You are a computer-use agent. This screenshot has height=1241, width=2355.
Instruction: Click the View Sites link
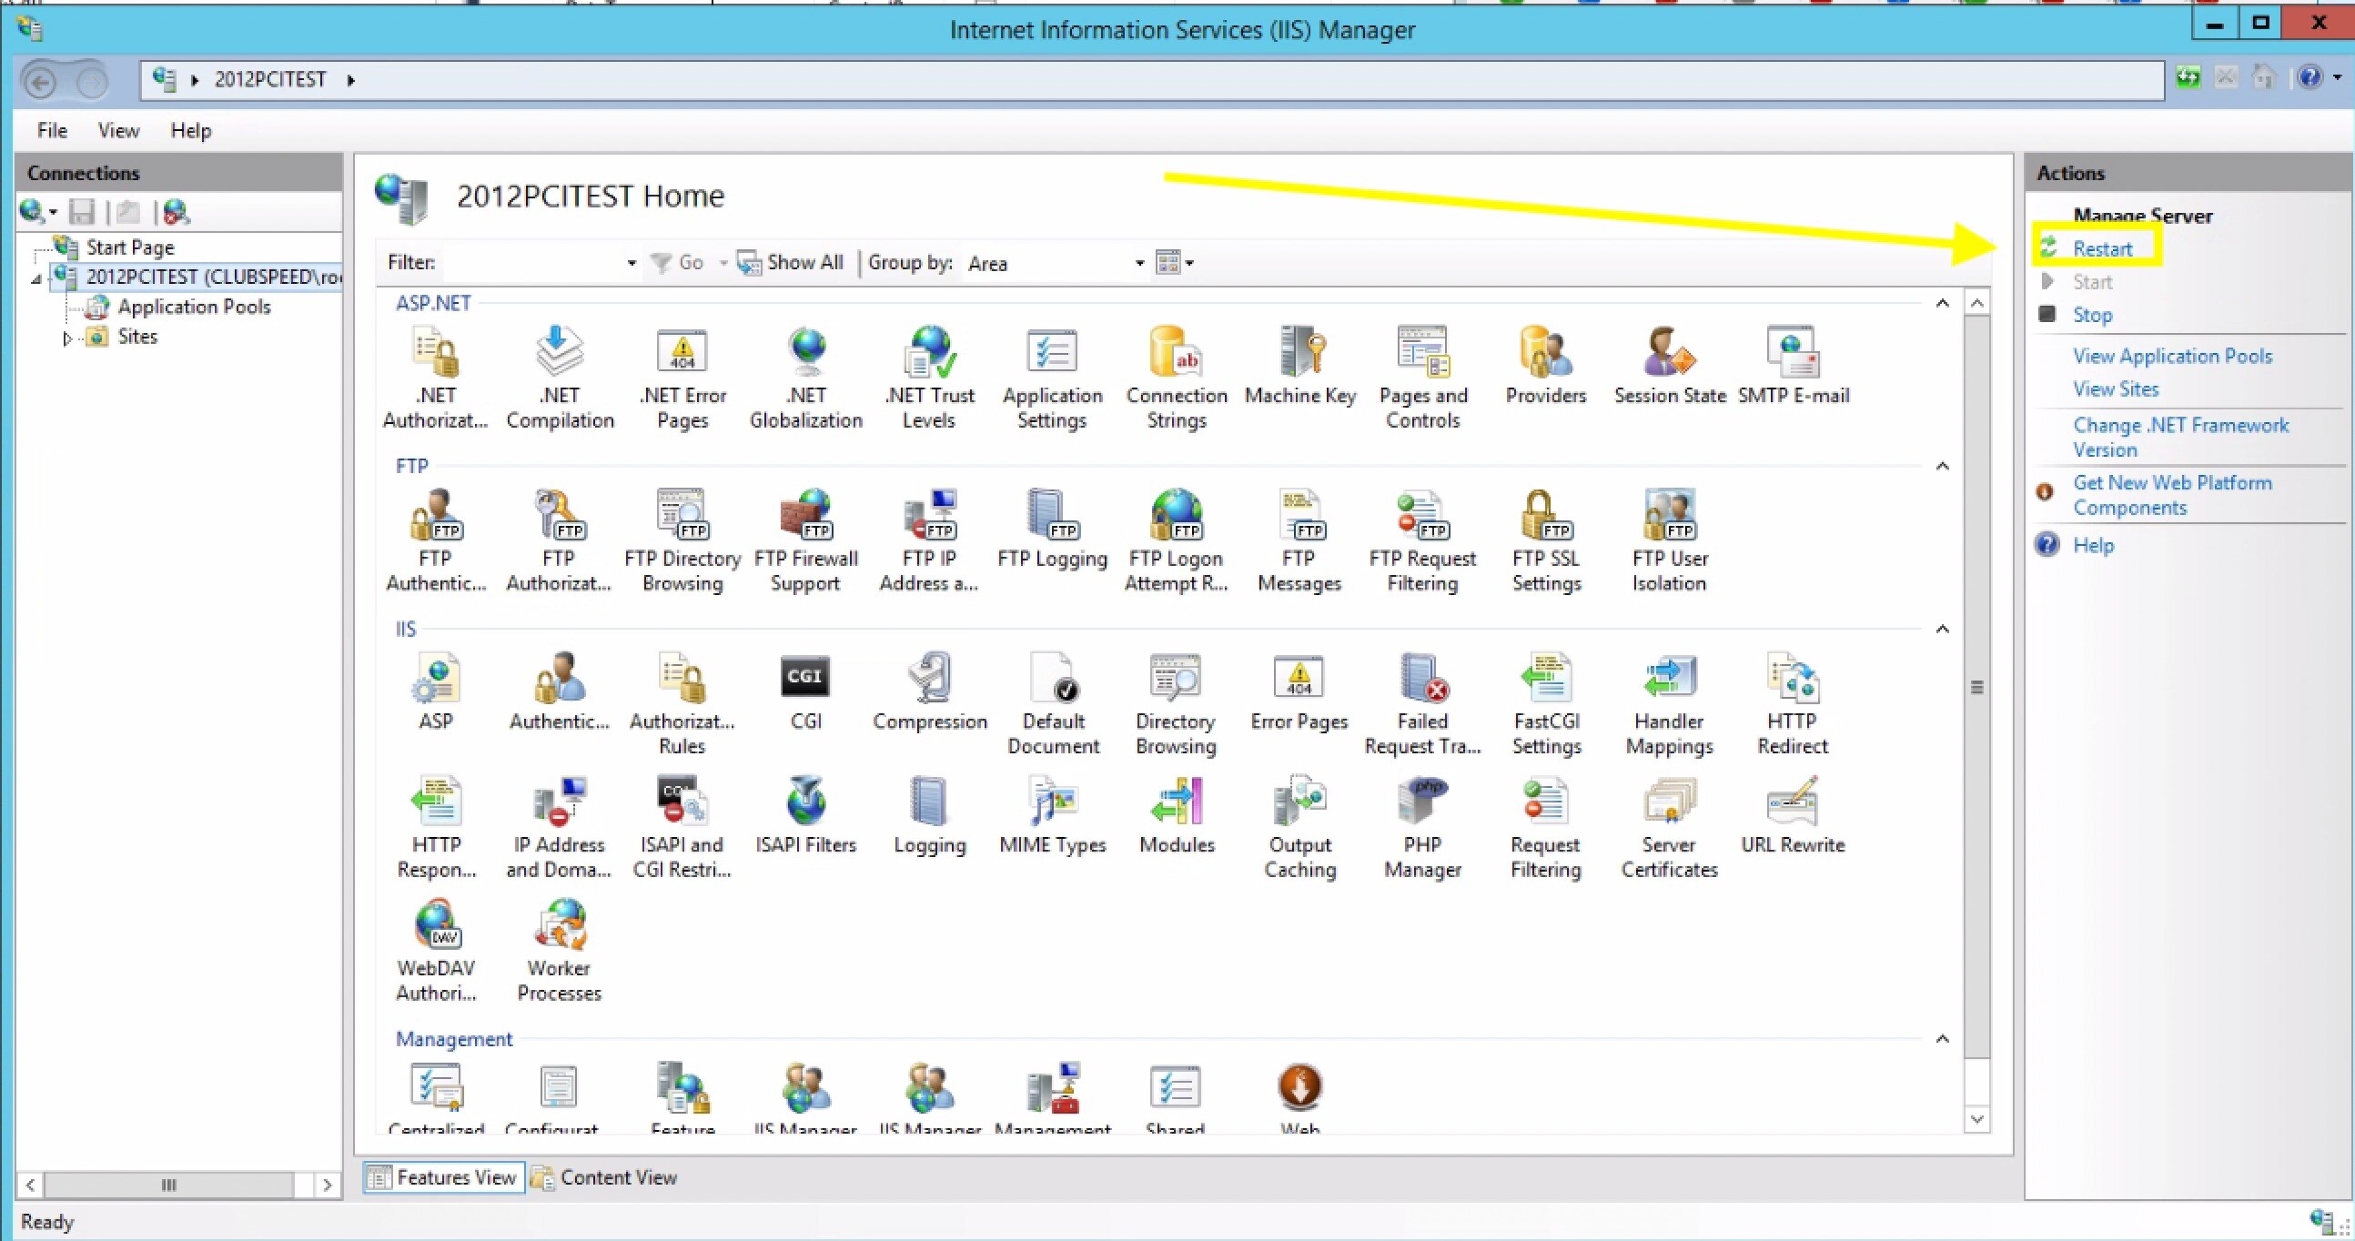[2116, 389]
